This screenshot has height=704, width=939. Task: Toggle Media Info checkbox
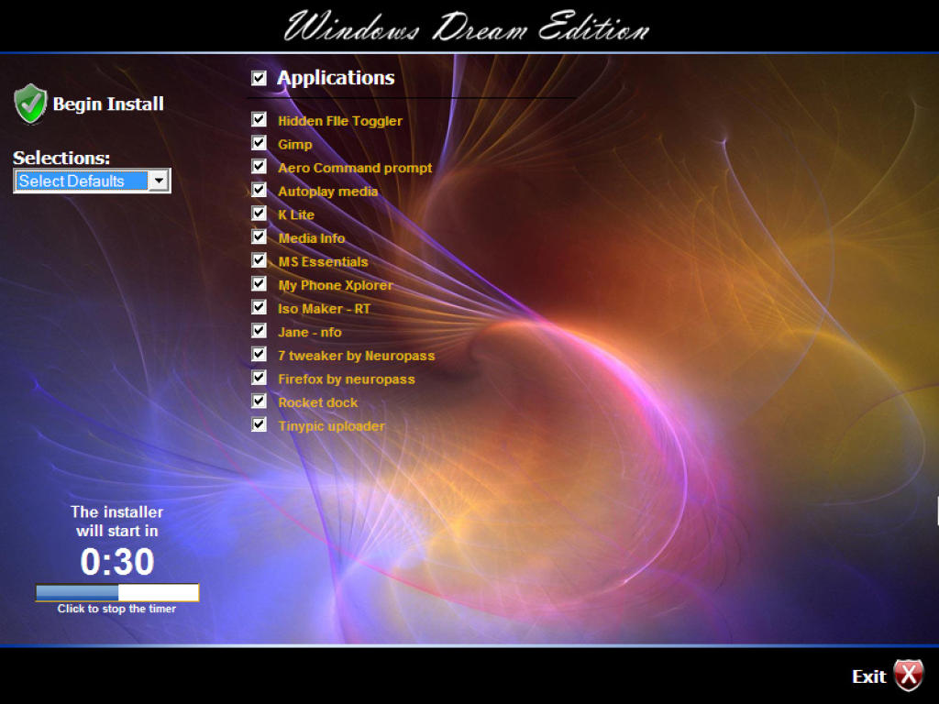[259, 236]
